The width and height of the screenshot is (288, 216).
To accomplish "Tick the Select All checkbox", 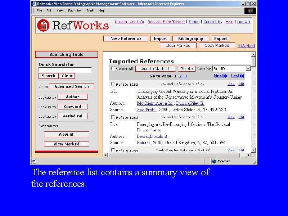I will click(x=113, y=68).
